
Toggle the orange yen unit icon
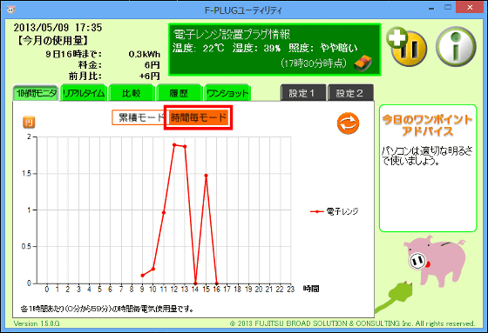(29, 122)
